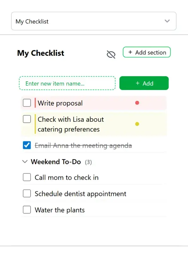Click the yellow priority dot on Lisa item
The image size is (188, 269).
pyautogui.click(x=137, y=124)
